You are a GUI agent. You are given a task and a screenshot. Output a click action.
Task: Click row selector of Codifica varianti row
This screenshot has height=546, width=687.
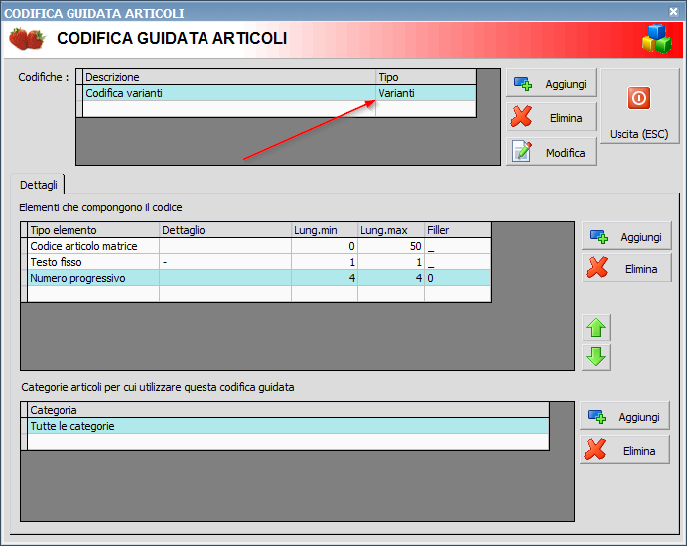79,93
